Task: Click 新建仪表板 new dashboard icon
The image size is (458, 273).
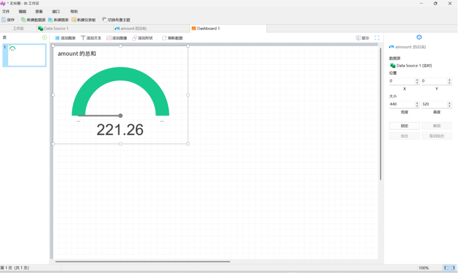Action: [x=74, y=20]
